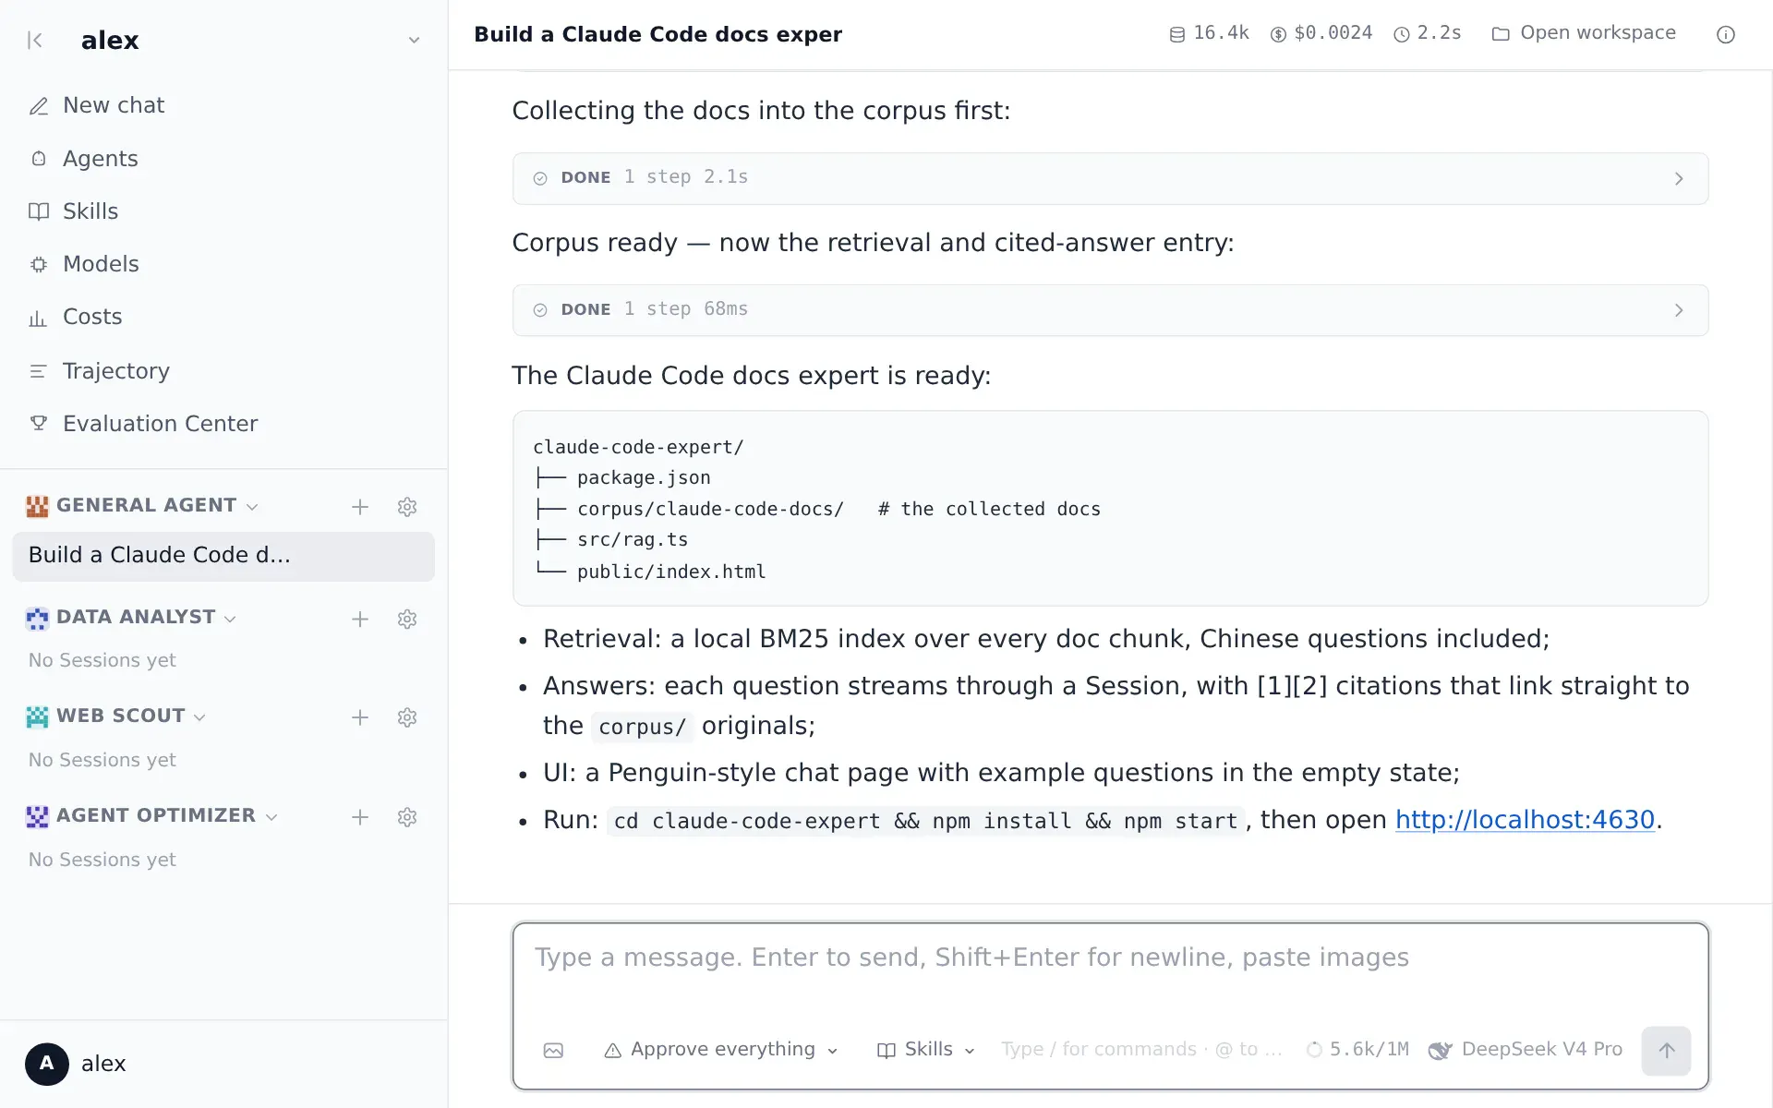Add a new session under DATA ANALYST
This screenshot has width=1773, height=1108.
(360, 620)
